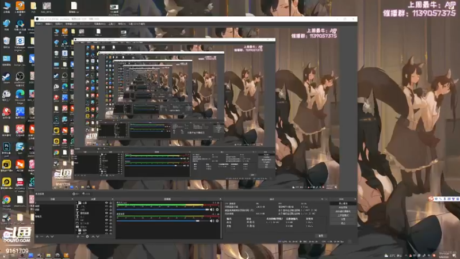Open the 编辑(E) menu in OBS
460x259 pixels.
[49, 24]
